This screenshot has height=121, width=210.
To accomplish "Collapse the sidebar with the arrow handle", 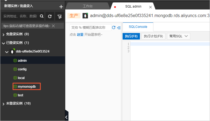I will 67,117.
